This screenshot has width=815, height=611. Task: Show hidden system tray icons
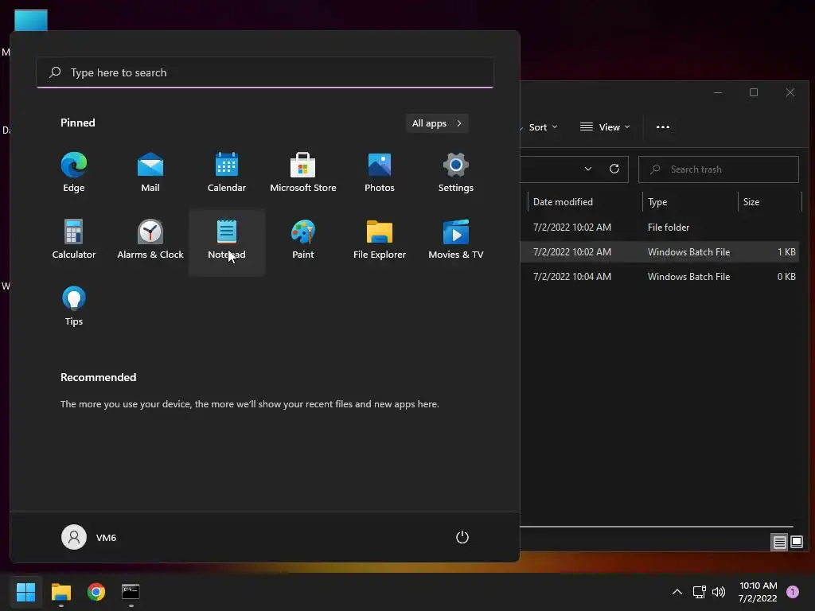pos(677,592)
